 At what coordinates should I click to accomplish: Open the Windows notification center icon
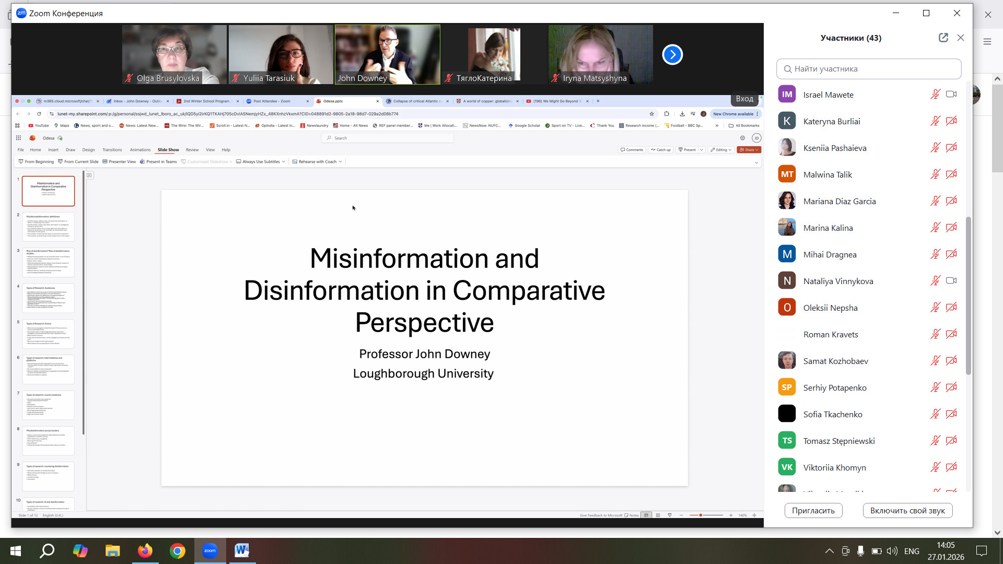tap(982, 551)
